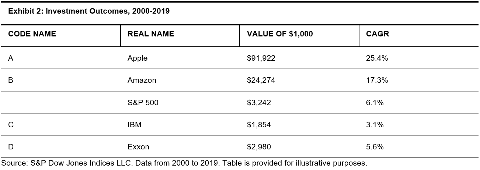Select the $1,854 value cell
480x170 pixels.
click(259, 125)
